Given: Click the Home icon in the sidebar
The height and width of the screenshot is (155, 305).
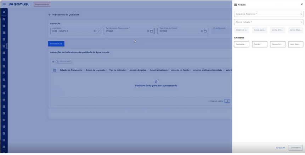Looking at the screenshot, I should click(x=4, y=12).
